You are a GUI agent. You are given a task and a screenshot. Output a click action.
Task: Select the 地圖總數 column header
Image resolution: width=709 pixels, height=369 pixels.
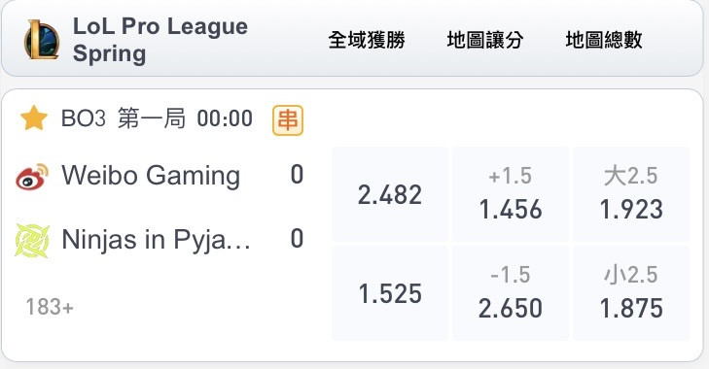604,40
